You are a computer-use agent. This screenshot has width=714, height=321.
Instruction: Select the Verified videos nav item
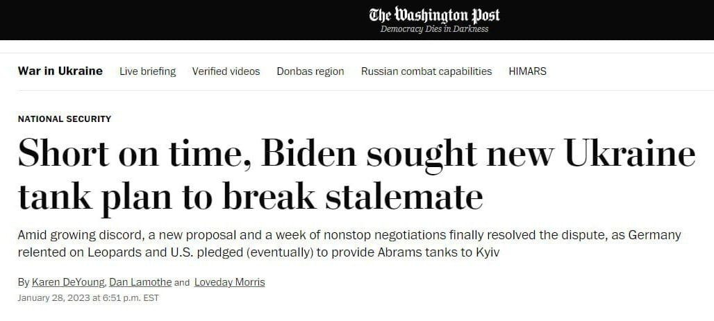(x=226, y=71)
